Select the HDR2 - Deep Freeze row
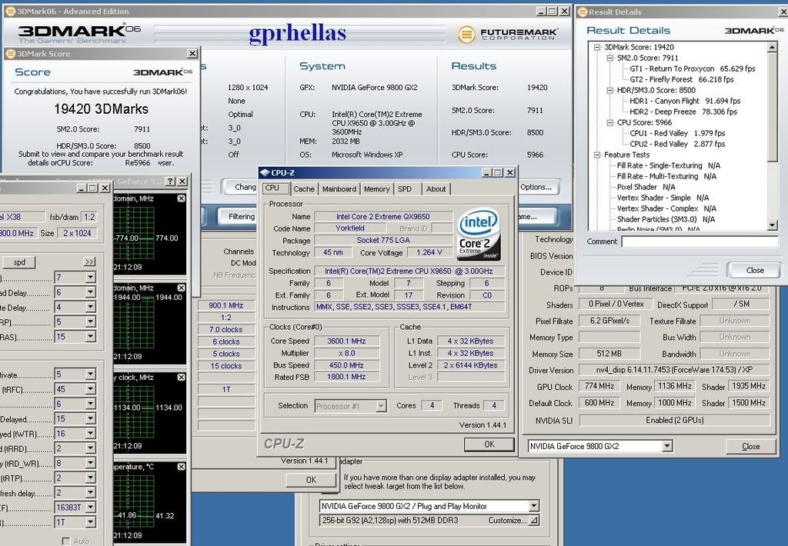The width and height of the screenshot is (788, 546). click(683, 112)
